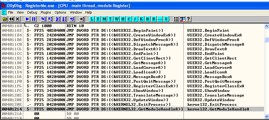The image size is (269, 120).
Task: Click address 00401214 in the highlighted row
Action: [11, 109]
